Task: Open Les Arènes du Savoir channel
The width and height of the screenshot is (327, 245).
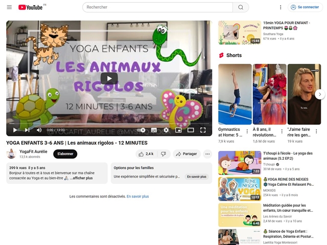Action: click(x=277, y=216)
